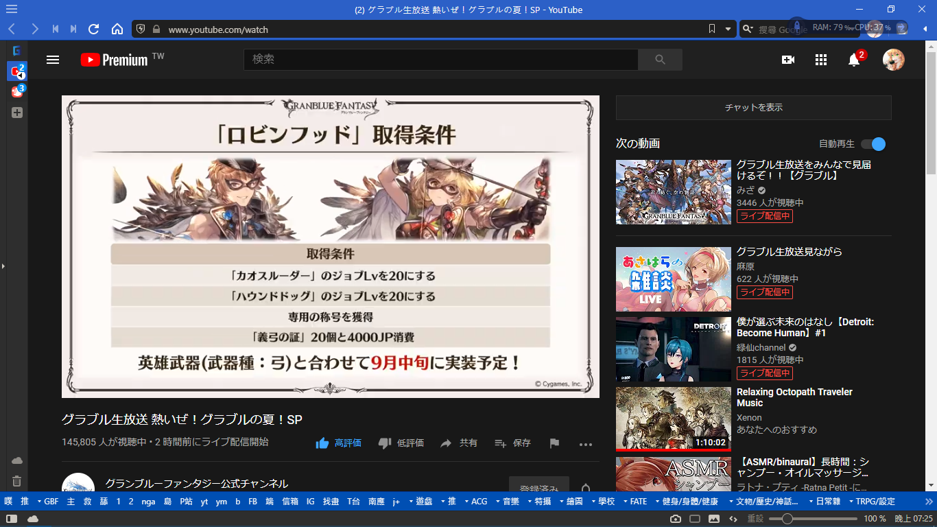Toggle the 高評価 like button
The height and width of the screenshot is (527, 937).
click(x=338, y=443)
